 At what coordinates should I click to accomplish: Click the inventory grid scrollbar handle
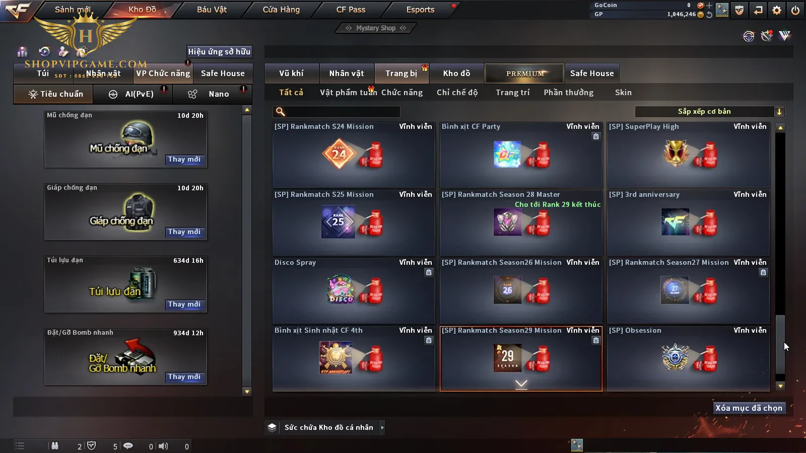tap(780, 345)
